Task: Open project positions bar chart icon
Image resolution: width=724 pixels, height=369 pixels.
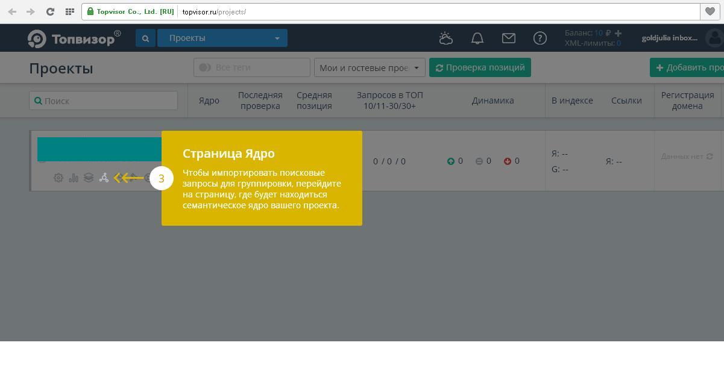Action: (74, 178)
